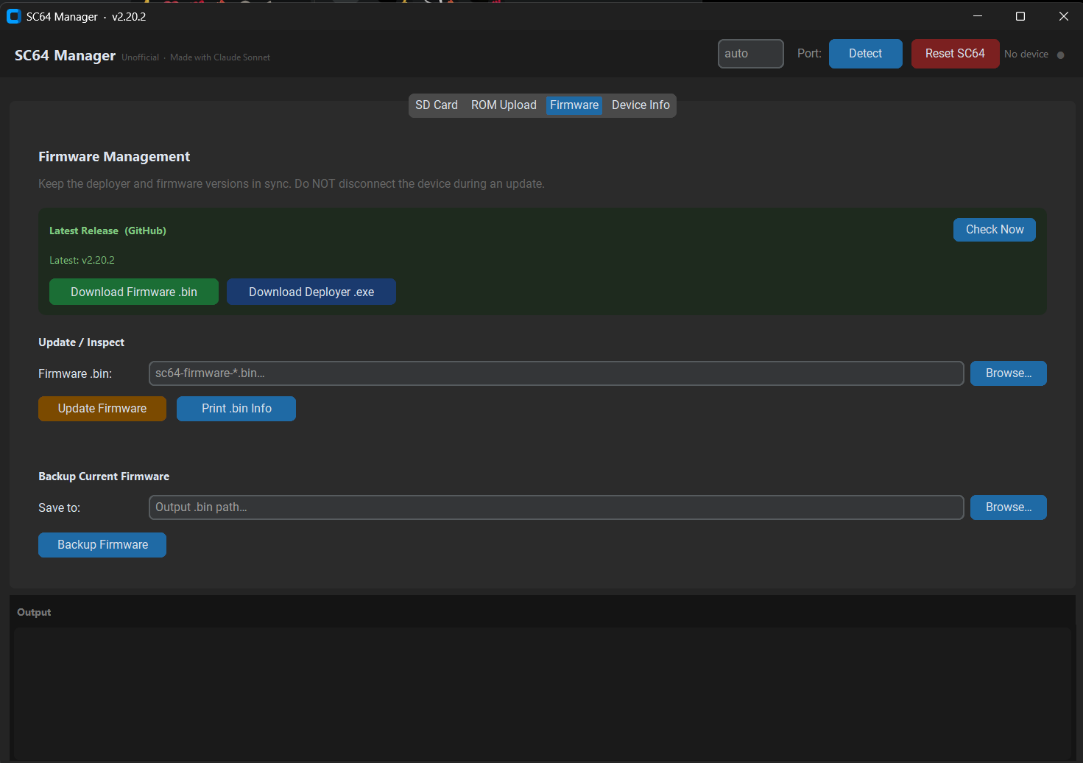This screenshot has height=763, width=1083.
Task: Minimize the SC64 Manager window
Action: [978, 16]
